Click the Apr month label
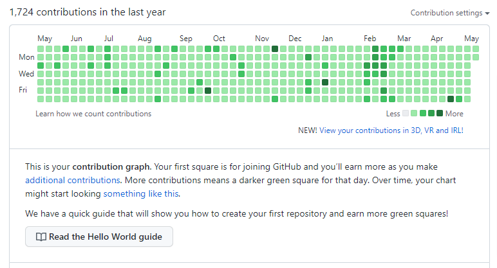 pos(436,39)
